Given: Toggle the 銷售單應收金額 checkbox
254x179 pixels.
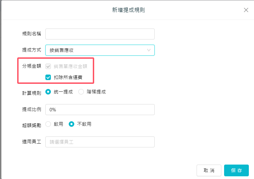Looking at the screenshot, I should (48, 66).
